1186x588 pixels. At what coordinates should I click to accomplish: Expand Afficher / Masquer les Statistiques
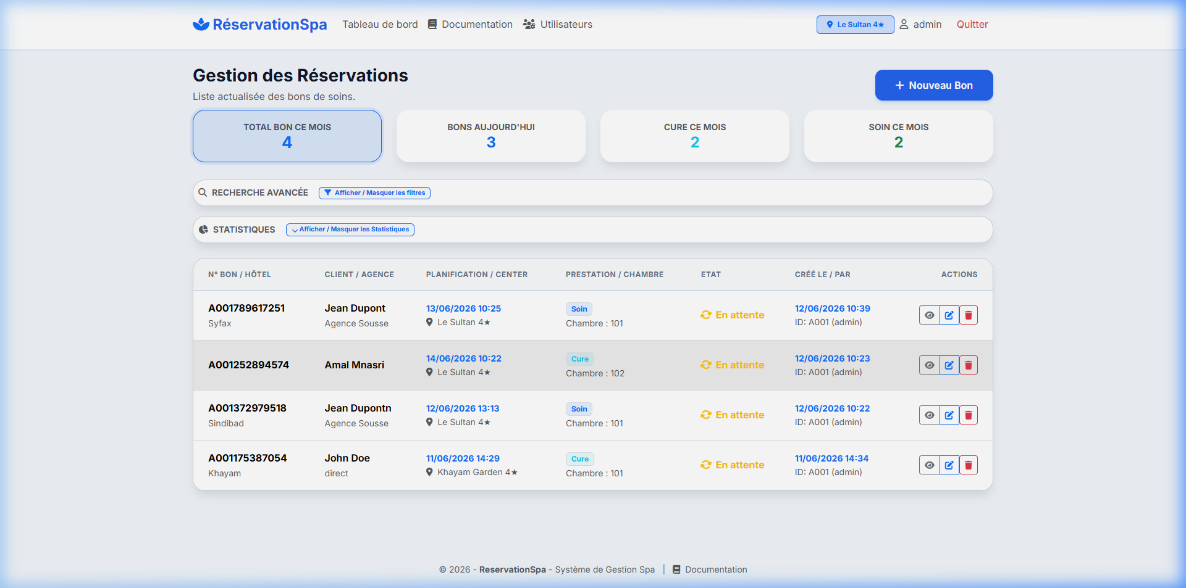click(350, 230)
